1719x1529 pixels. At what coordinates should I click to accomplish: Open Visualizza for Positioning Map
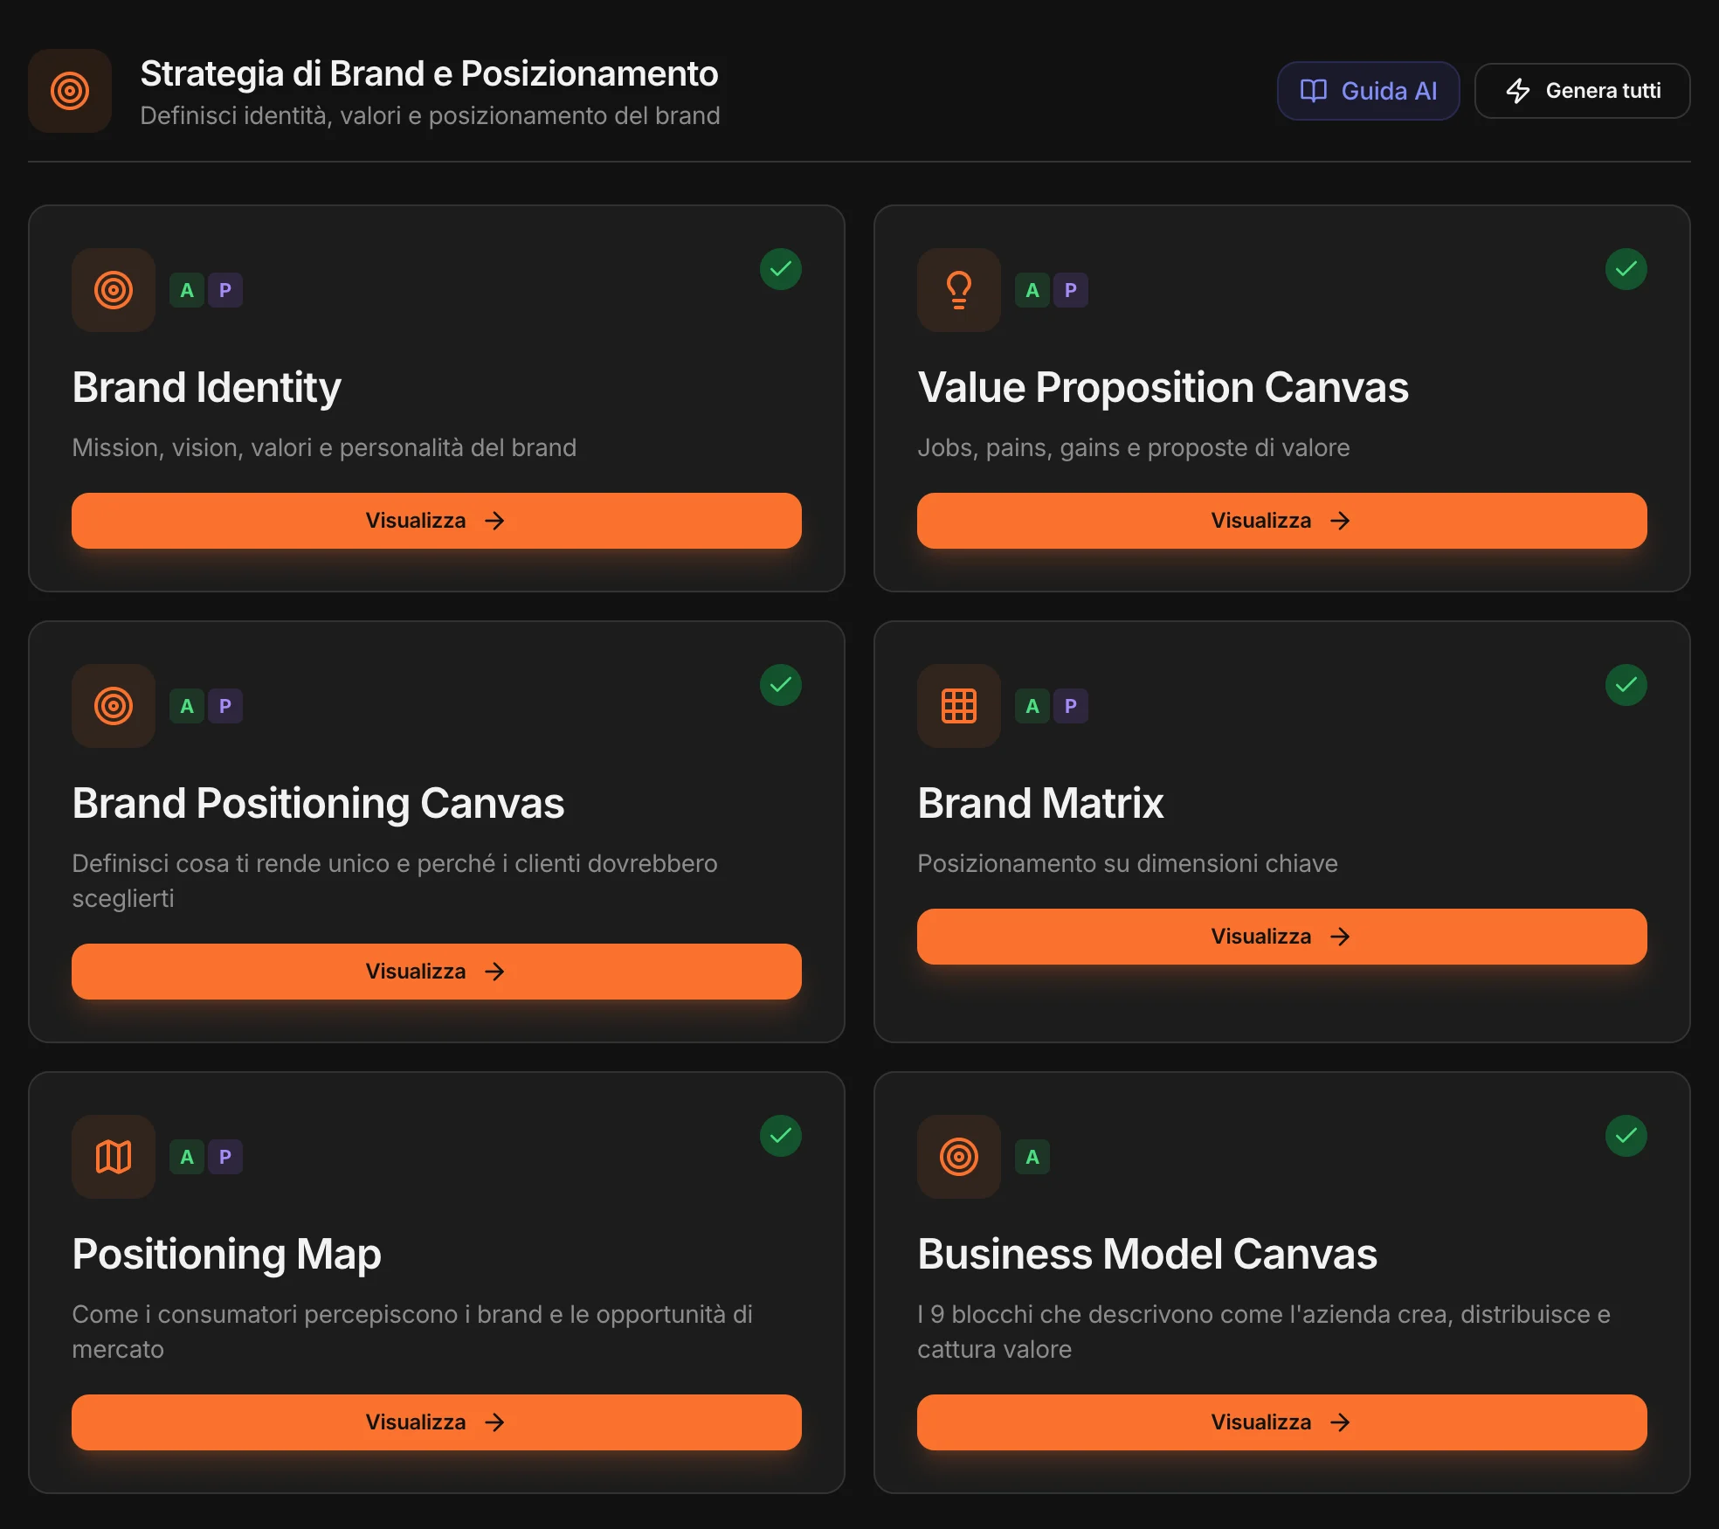(x=437, y=1422)
